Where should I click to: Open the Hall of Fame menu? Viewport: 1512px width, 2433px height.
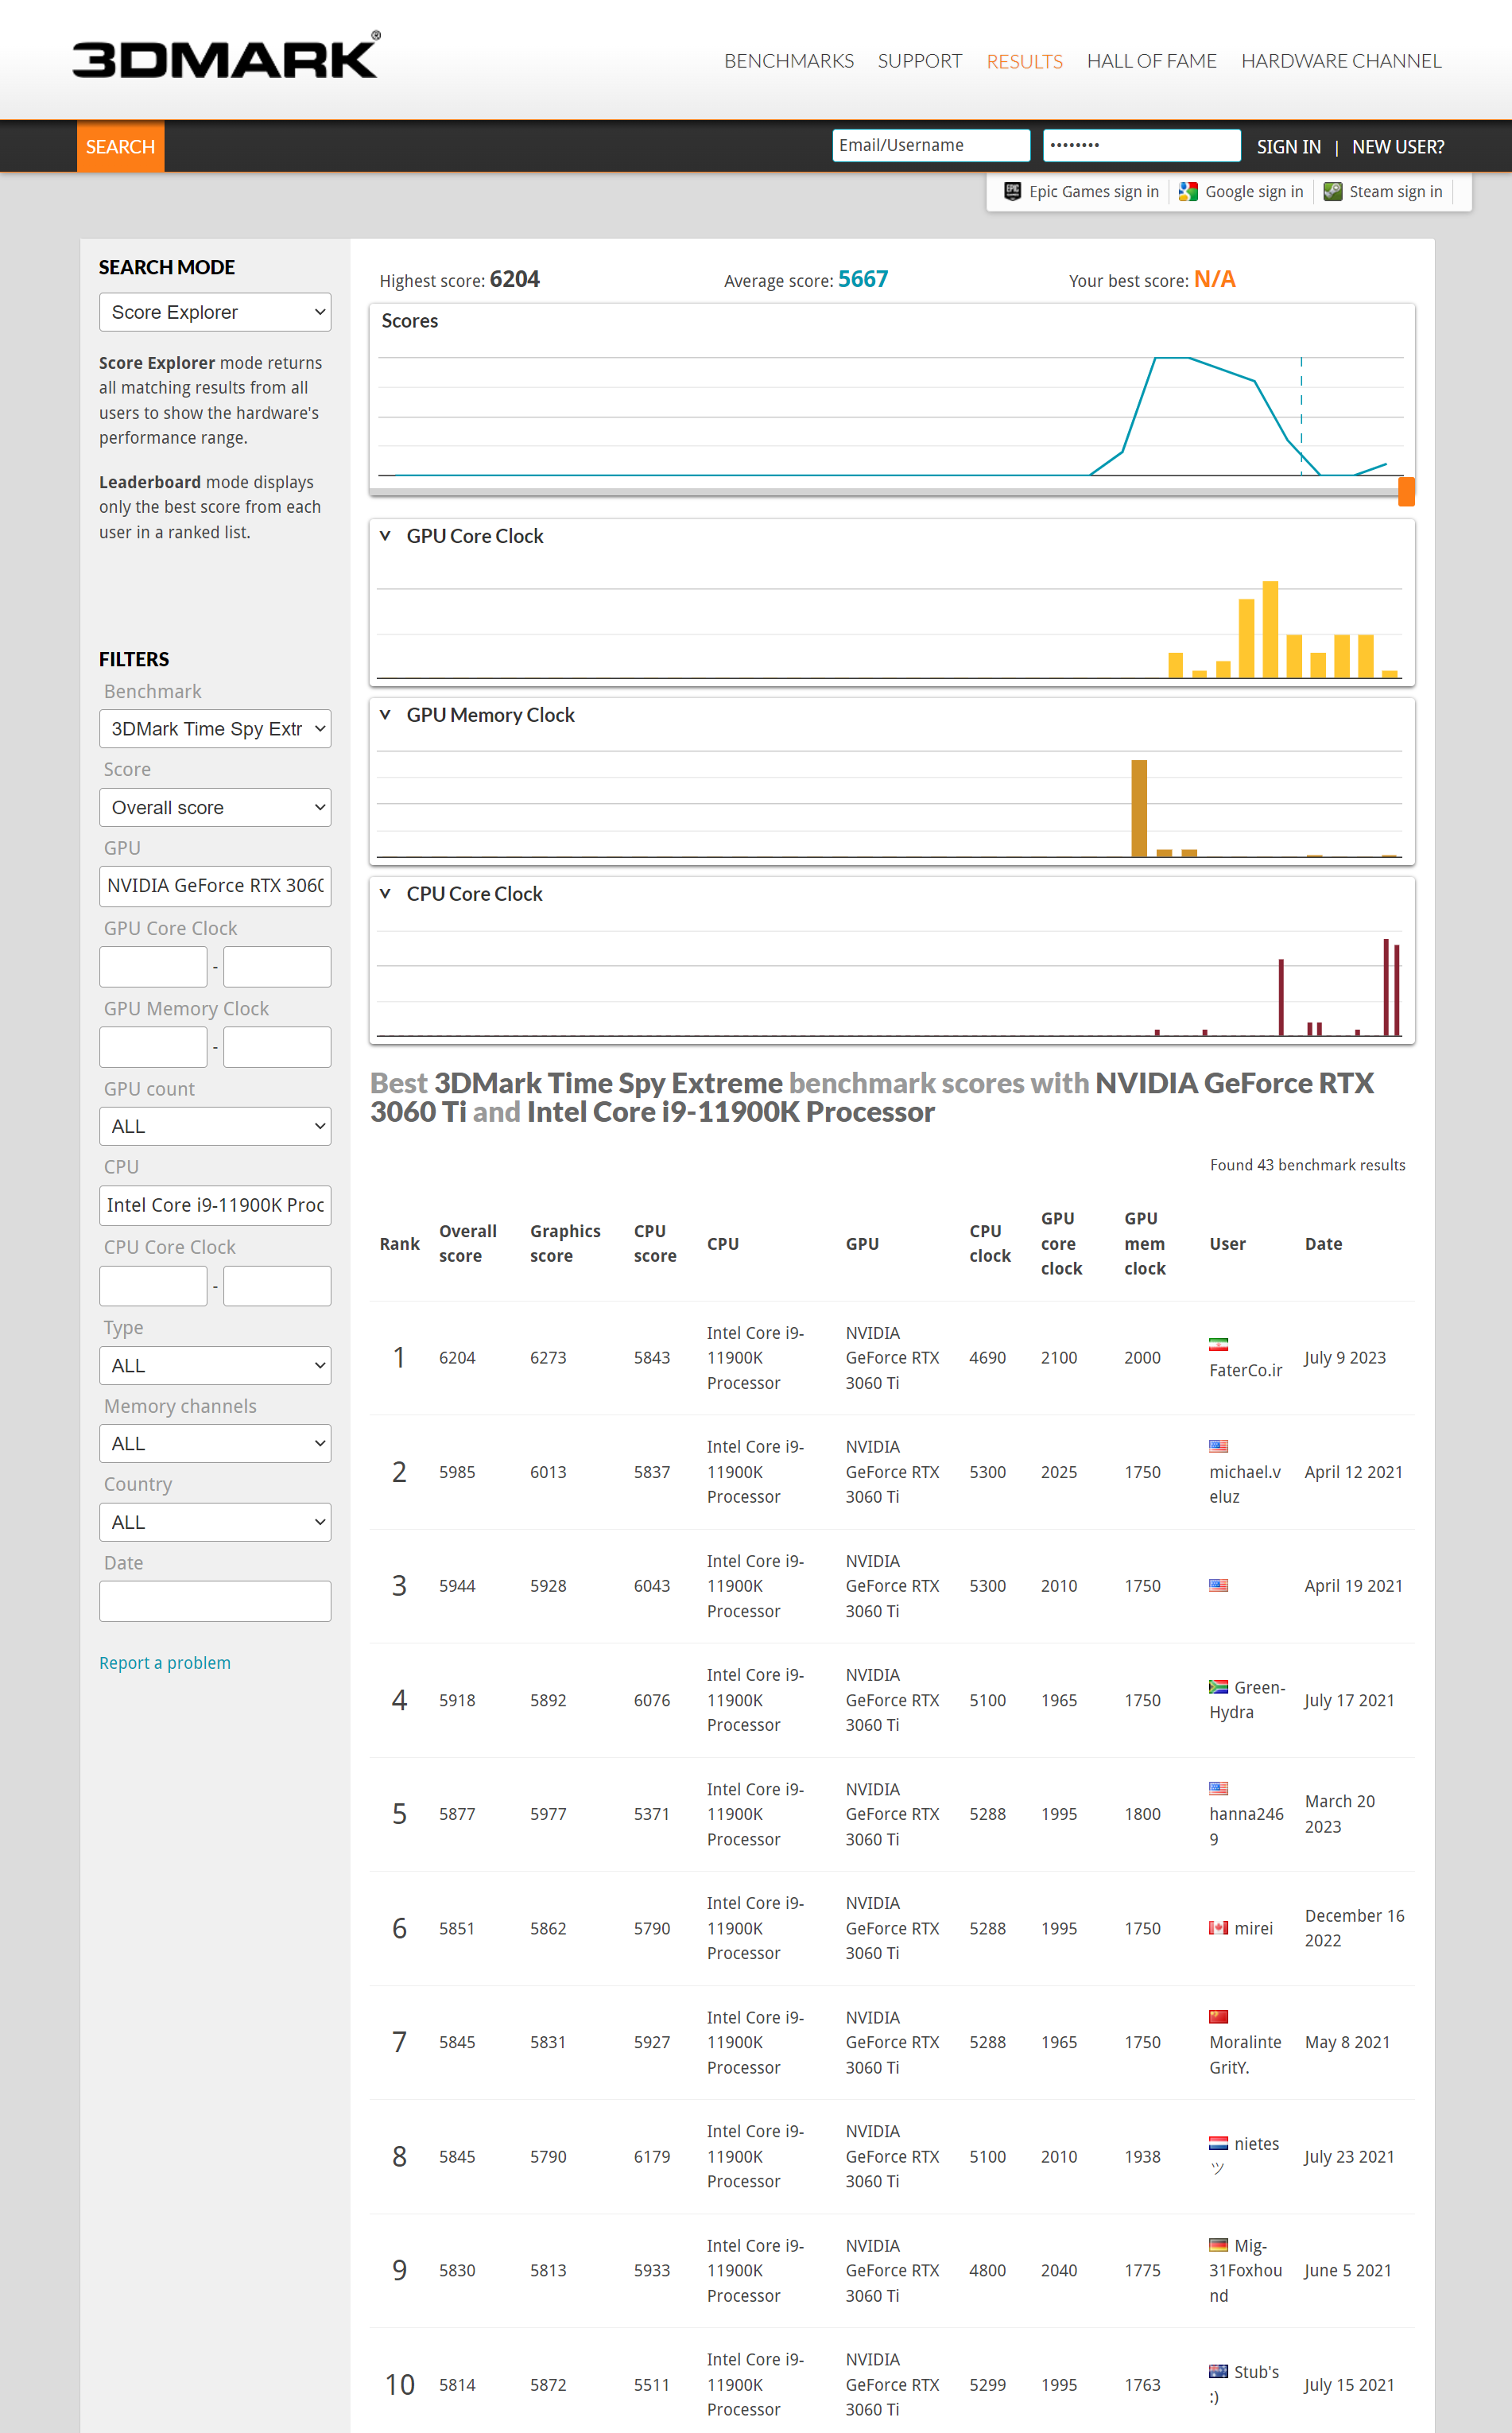pos(1151,61)
